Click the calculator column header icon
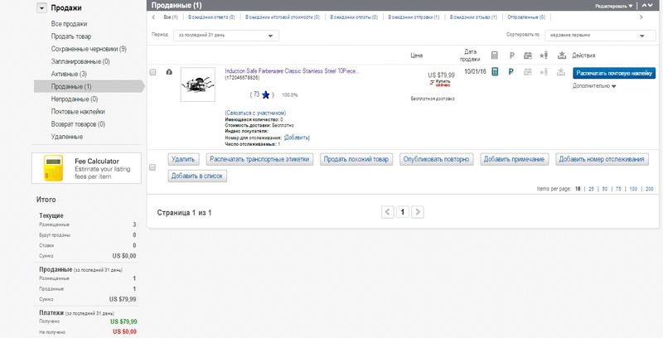 click(x=494, y=56)
